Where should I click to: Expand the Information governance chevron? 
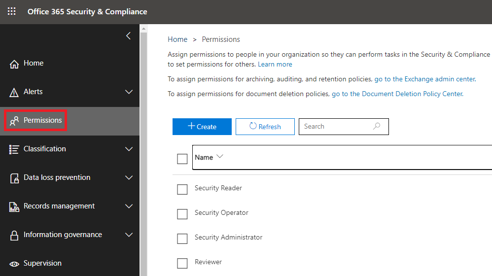(x=129, y=235)
